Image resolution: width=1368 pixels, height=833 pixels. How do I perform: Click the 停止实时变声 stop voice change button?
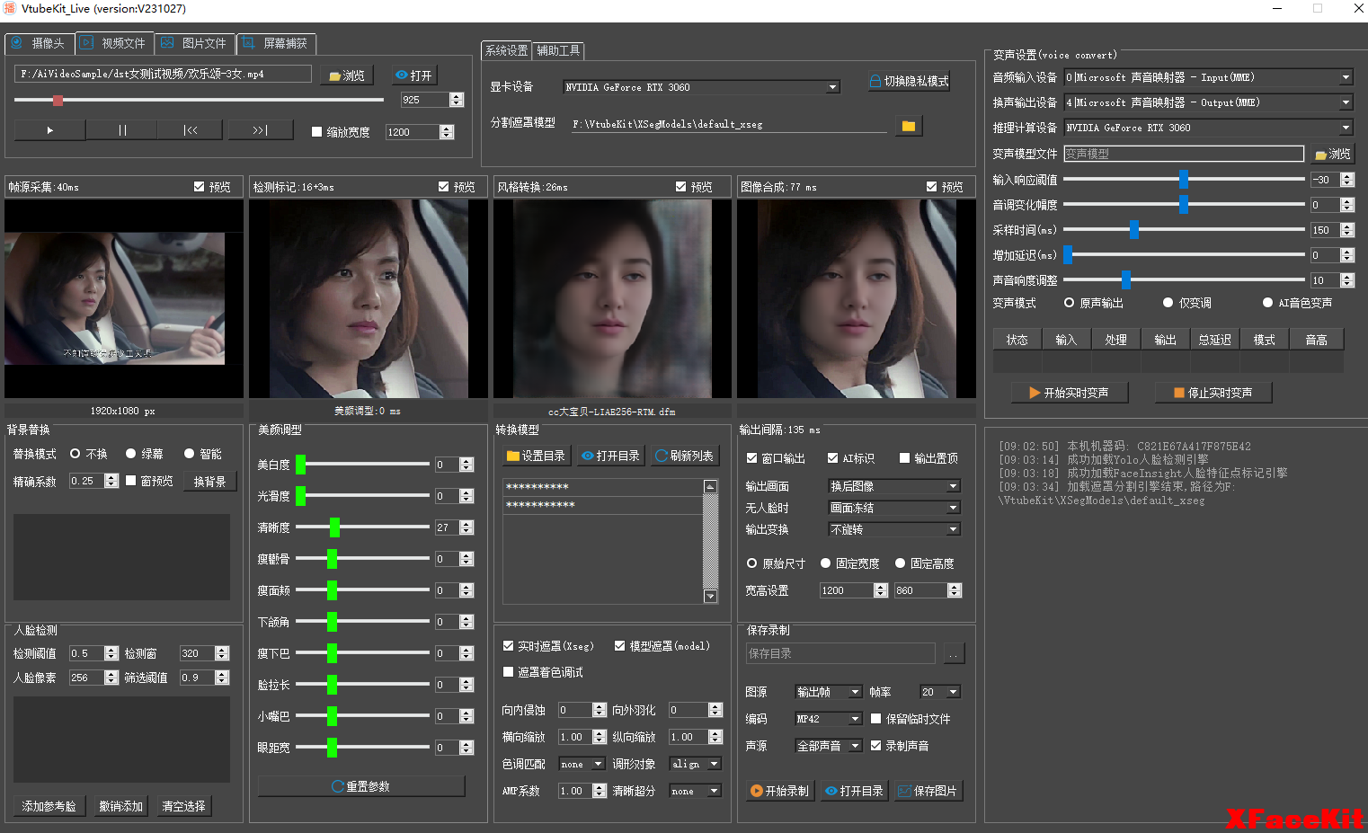point(1213,393)
